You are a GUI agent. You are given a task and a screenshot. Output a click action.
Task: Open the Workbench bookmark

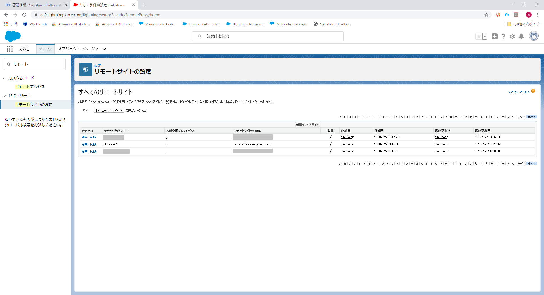35,24
